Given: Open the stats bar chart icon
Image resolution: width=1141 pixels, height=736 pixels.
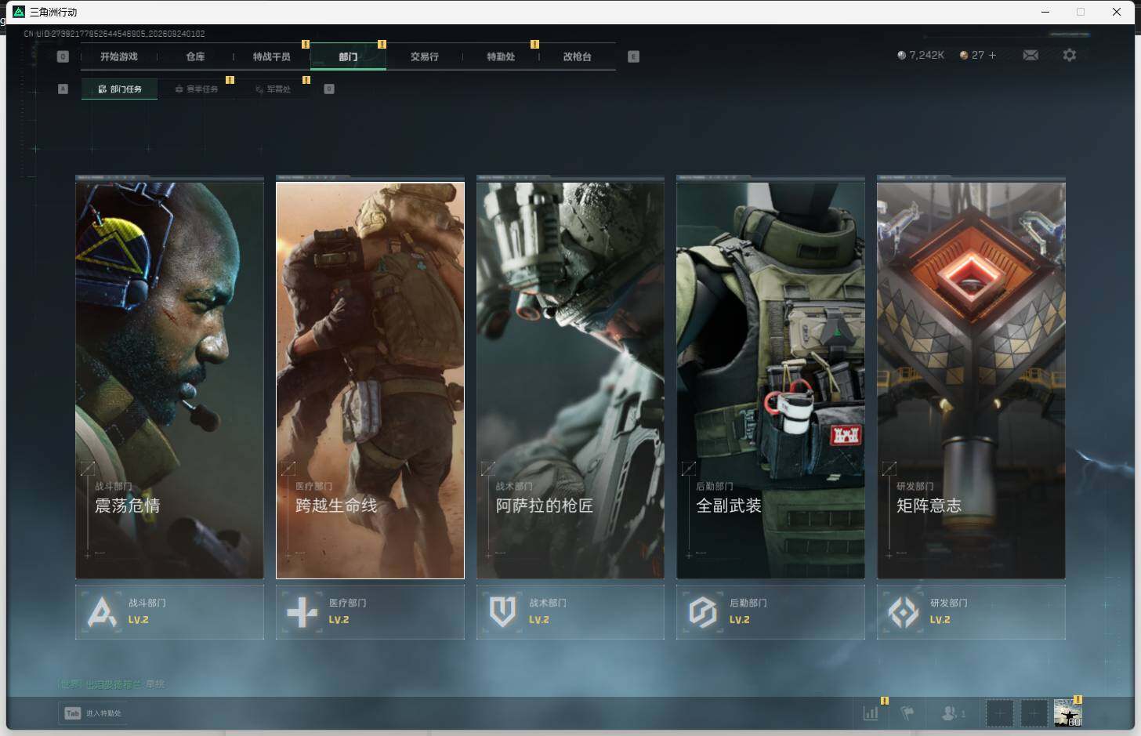Looking at the screenshot, I should (x=871, y=713).
